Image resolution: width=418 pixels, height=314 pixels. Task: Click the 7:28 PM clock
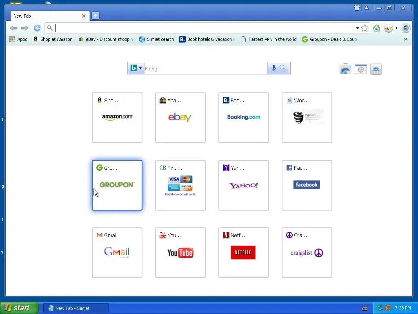tap(403, 308)
